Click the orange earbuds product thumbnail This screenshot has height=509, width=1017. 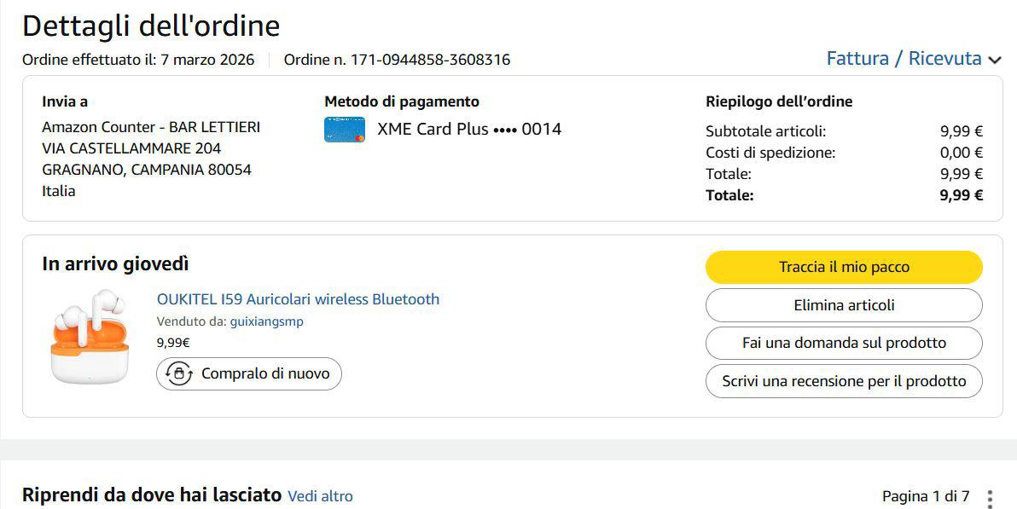(89, 337)
